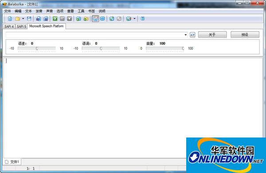Image resolution: width=266 pixels, height=173 pixels.
Task: Select the 文件1 document tab at bottom
Action: point(12,162)
